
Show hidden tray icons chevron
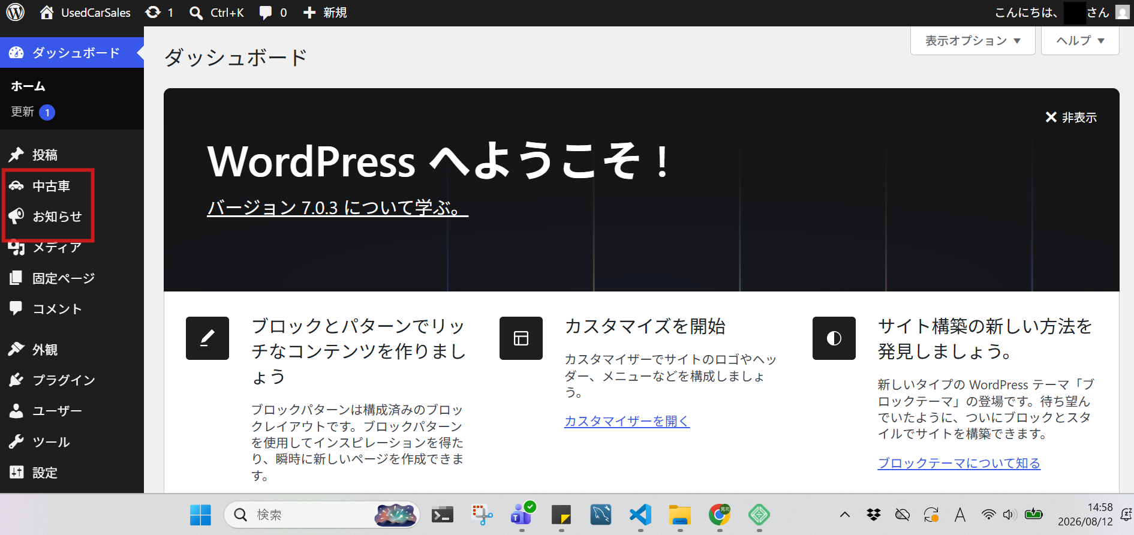(x=845, y=515)
